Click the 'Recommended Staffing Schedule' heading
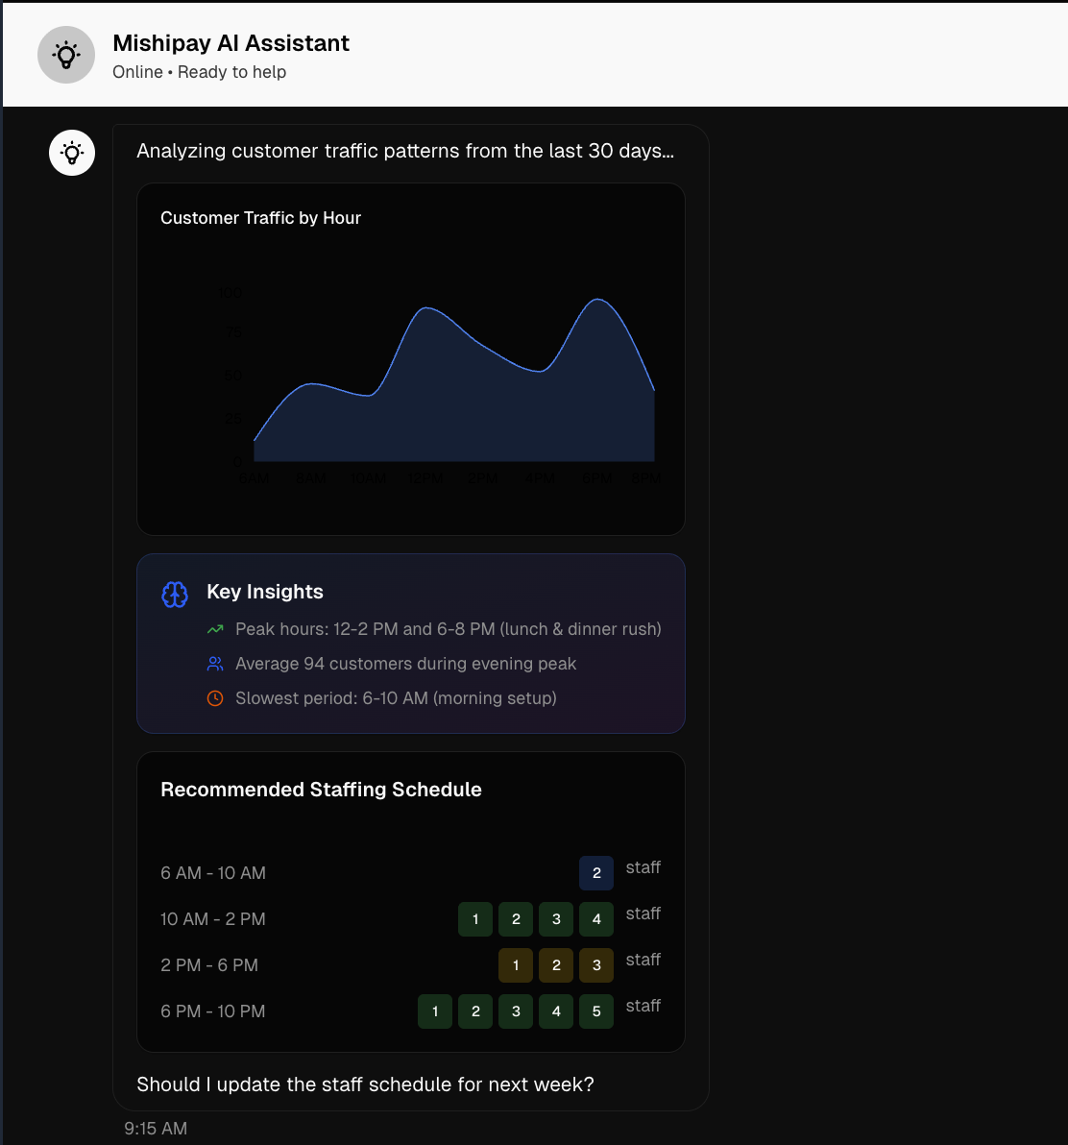The width and height of the screenshot is (1068, 1145). [x=321, y=790]
